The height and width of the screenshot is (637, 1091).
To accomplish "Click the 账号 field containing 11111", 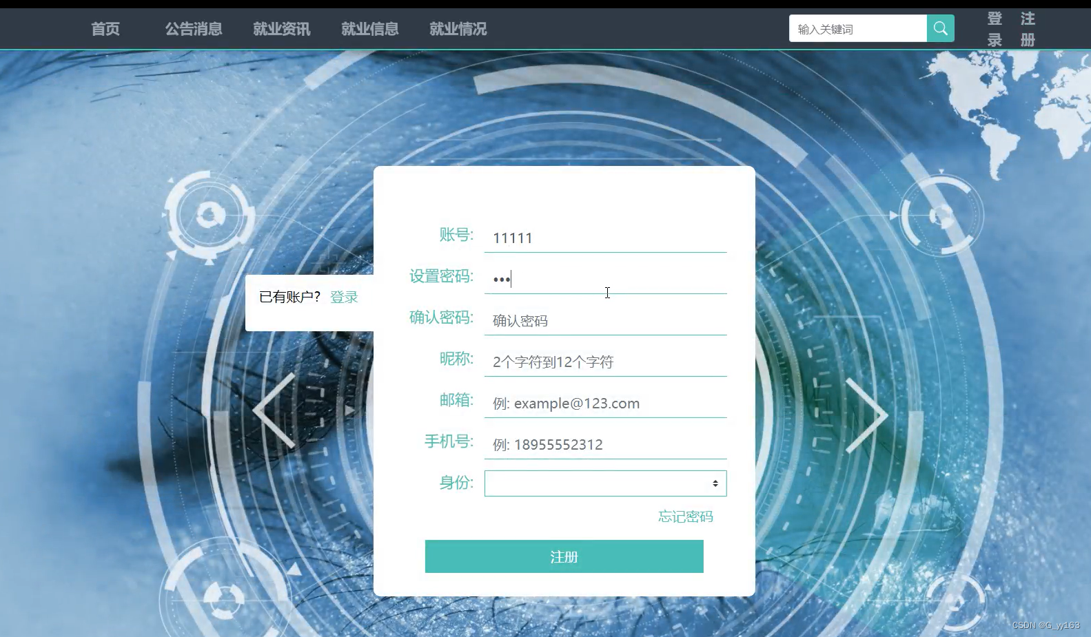I will coord(605,238).
